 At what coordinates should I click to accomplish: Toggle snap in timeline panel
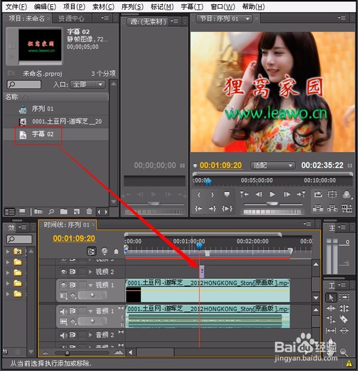tap(92, 252)
